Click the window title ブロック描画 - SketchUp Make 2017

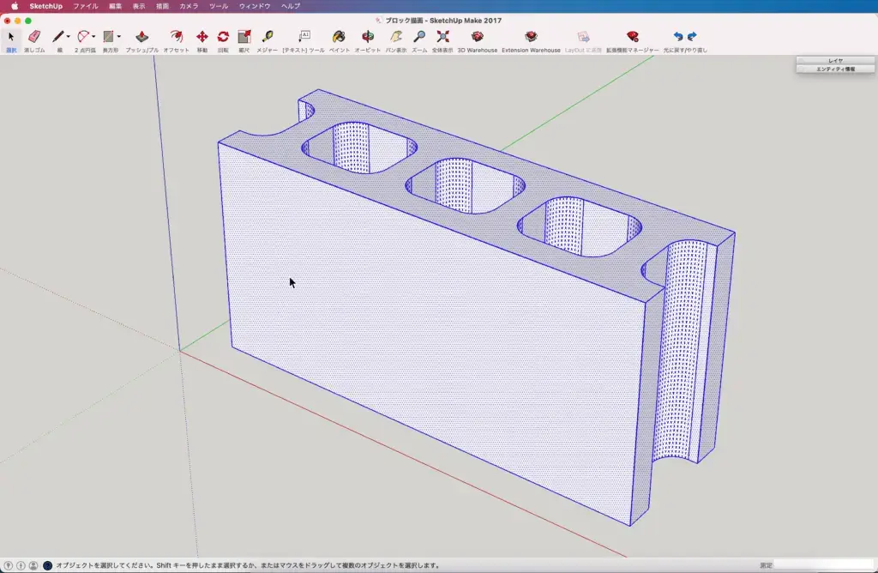point(443,21)
